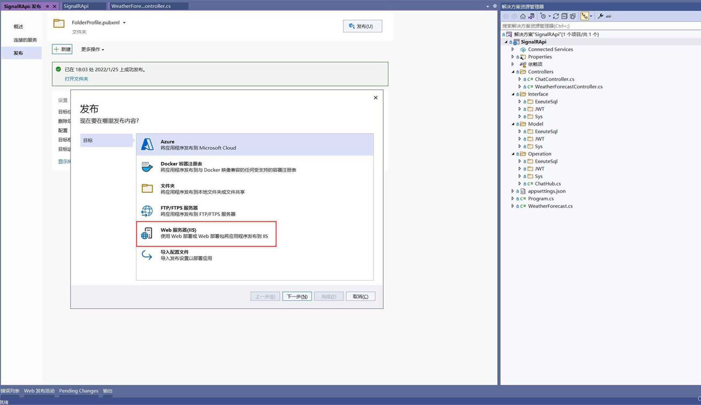This screenshot has width=701, height=405.
Task: Toggle pin on SignalRApi publish tab
Action: pyautogui.click(x=47, y=6)
